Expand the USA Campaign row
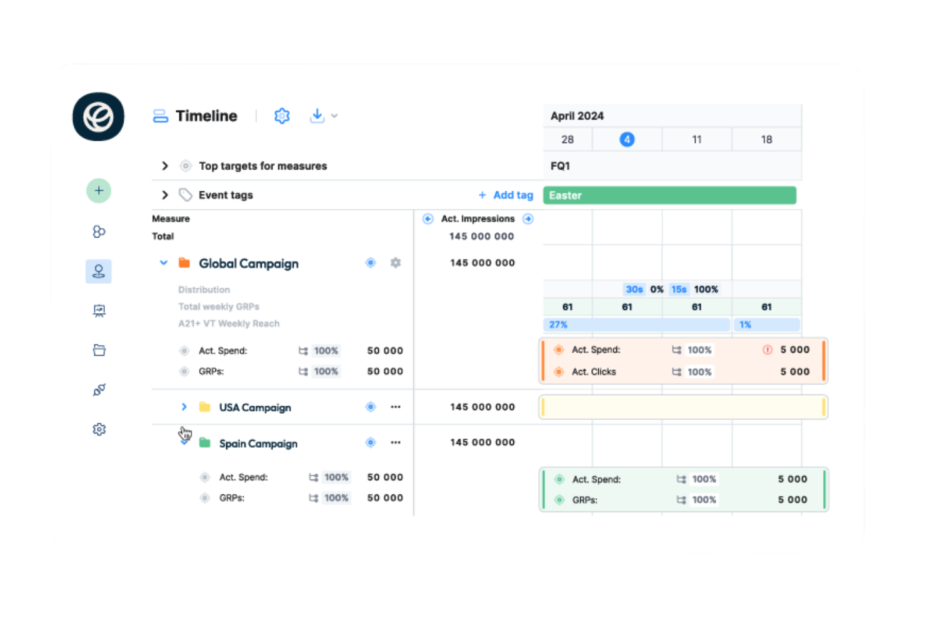Screen dimensions: 925x617 [184, 407]
